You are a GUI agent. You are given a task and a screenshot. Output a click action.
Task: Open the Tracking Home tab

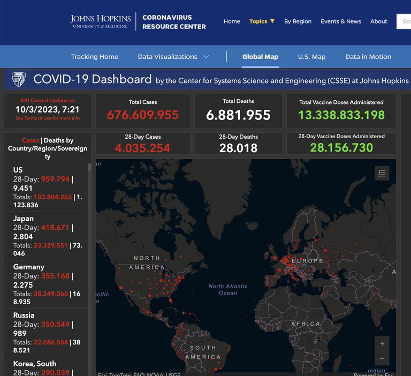(94, 57)
